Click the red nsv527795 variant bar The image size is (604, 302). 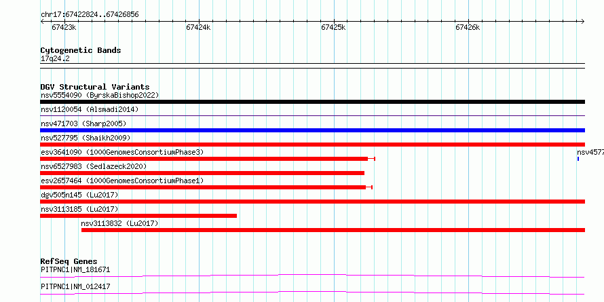[312, 145]
